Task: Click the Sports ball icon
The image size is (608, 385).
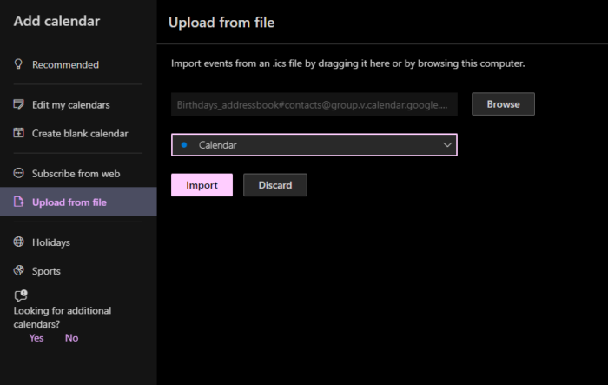Action: 18,270
